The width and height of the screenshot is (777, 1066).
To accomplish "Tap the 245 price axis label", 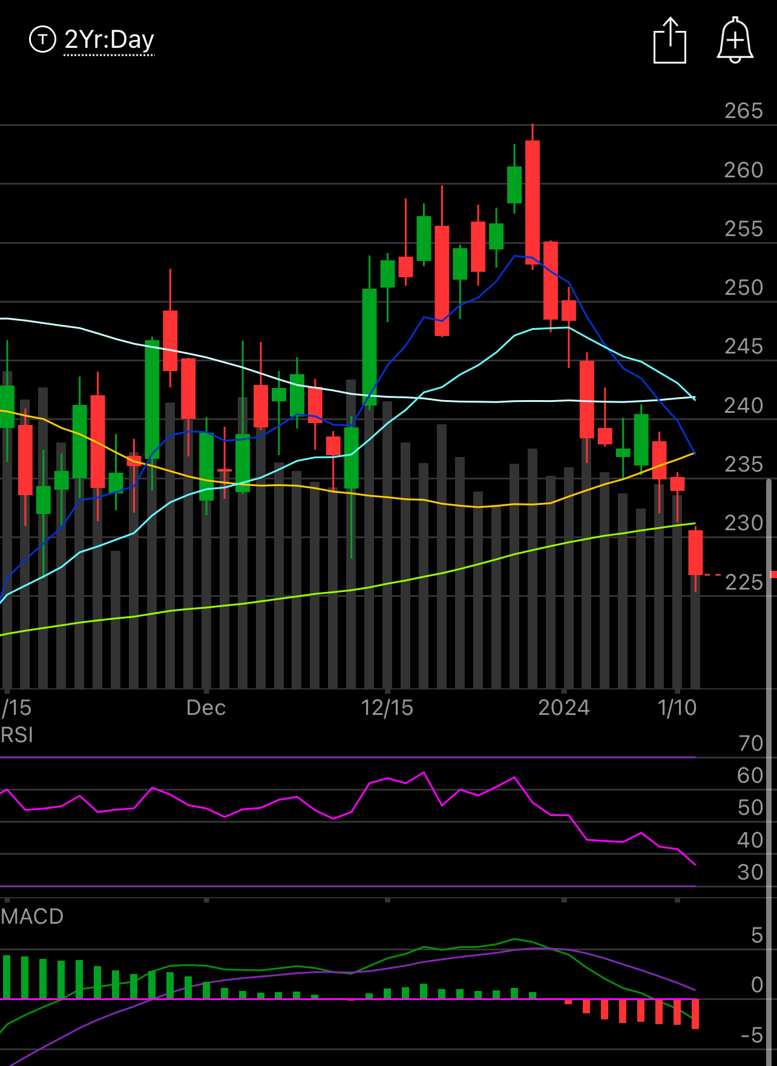I will 744,346.
